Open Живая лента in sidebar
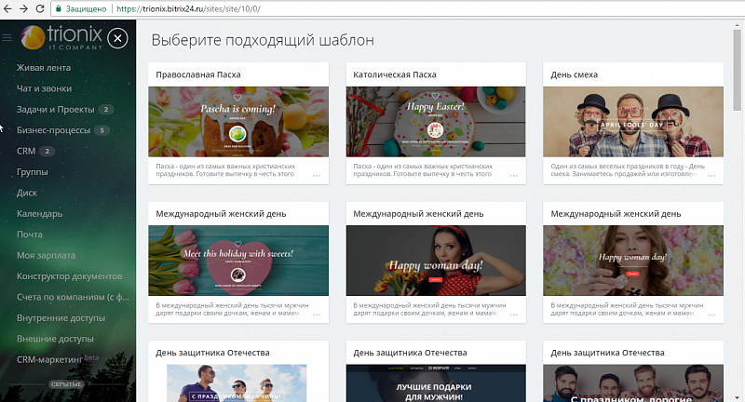Screen dimensions: 745x402 tap(44, 67)
